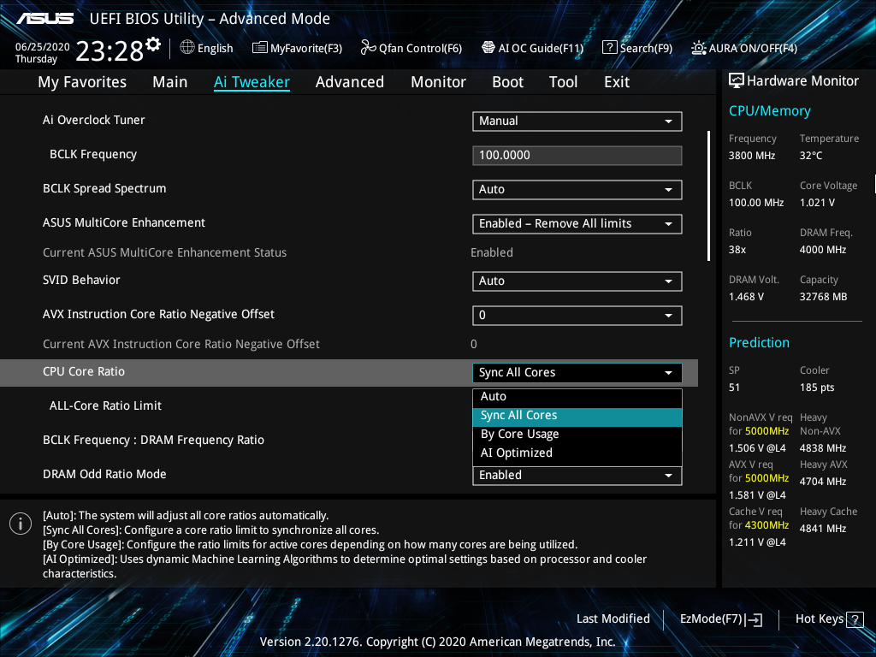This screenshot has width=876, height=657.
Task: Click the ASUS MultiCore Enhancement label
Action: tap(124, 223)
